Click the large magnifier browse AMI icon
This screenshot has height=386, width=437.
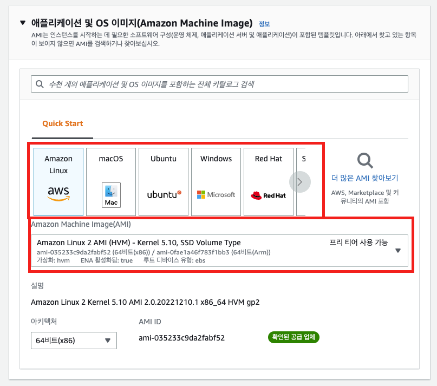[365, 161]
